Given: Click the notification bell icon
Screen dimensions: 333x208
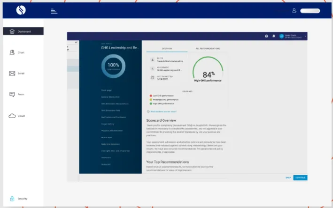Looking at the screenshot, I should [273, 36].
